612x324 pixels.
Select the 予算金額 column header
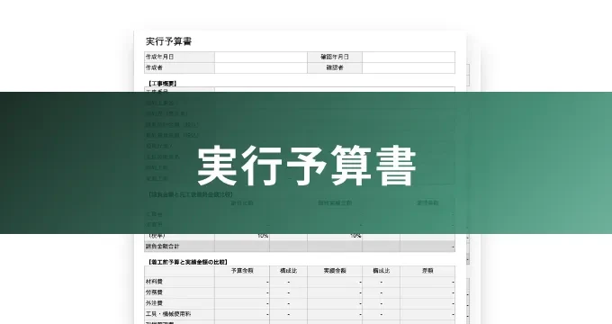point(242,271)
